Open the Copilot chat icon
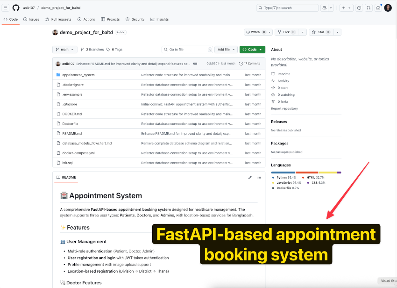The height and width of the screenshot is (288, 397). 324,8
